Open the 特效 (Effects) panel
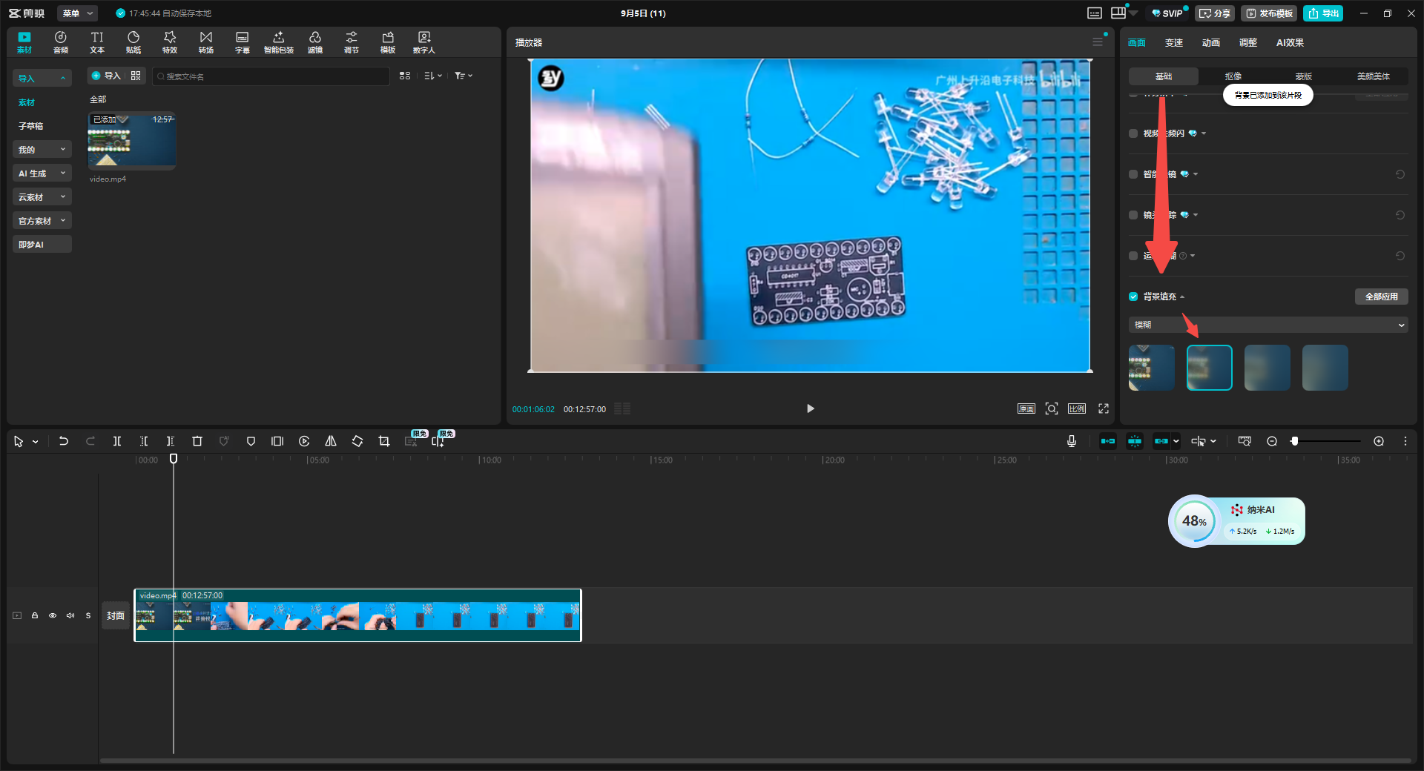1424x771 pixels. pos(170,42)
